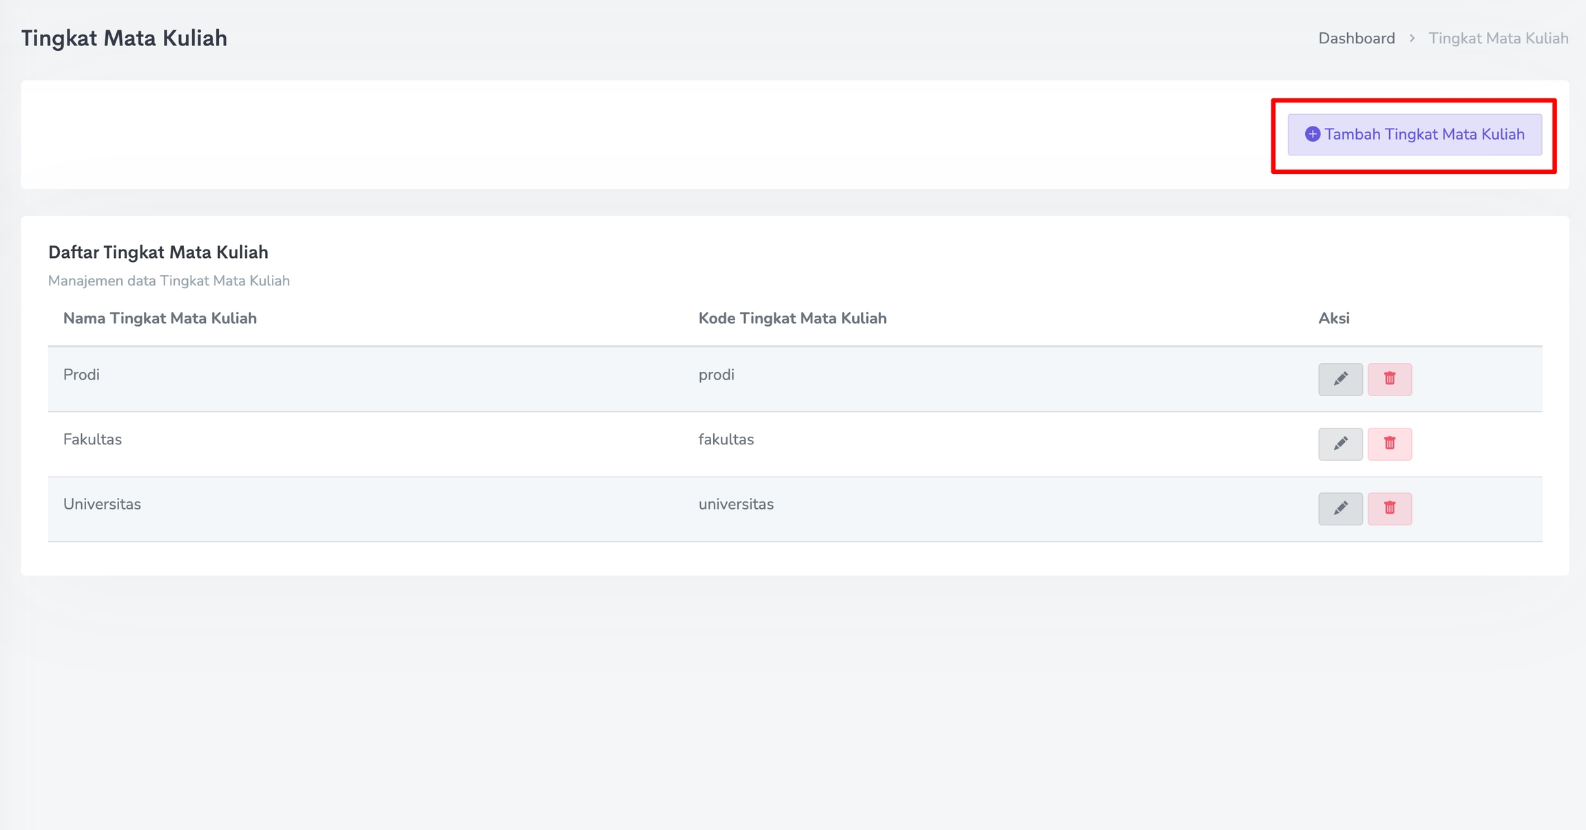
Task: Click Tambah Tingkat Mata Kuliah button
Action: 1414,134
